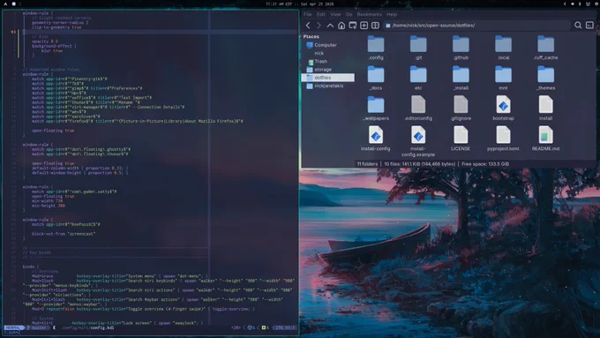The height and width of the screenshot is (338, 600).
Task: Toggle the split view panel icon
Action: pos(375,26)
